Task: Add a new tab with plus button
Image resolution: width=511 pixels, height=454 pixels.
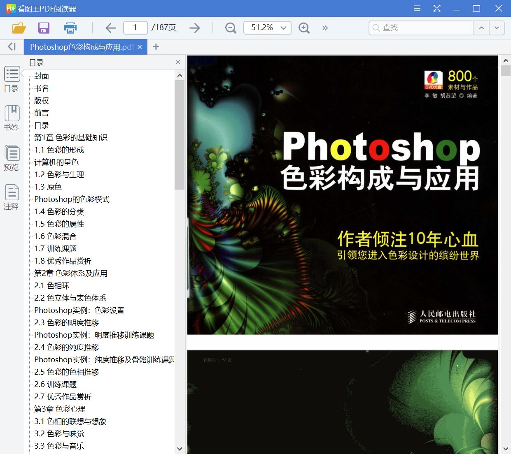Action: [x=156, y=47]
